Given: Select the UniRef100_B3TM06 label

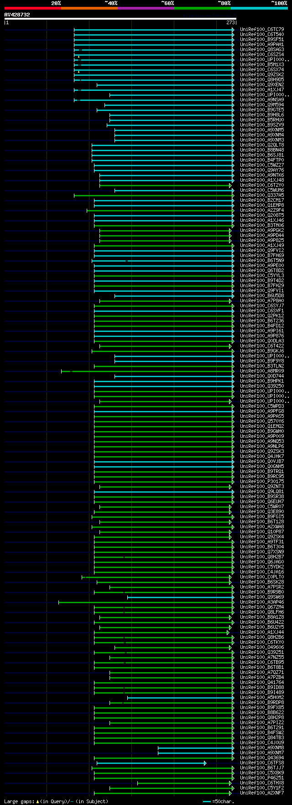Looking at the screenshot, I should [262, 226].
